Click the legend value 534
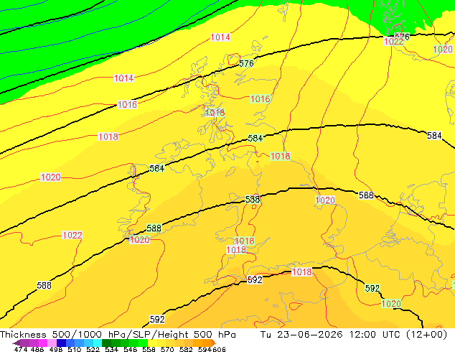This screenshot has width=455, height=352. 111,349
